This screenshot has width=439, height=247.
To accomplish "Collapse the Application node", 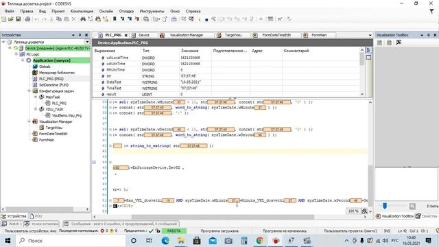I will [23, 60].
